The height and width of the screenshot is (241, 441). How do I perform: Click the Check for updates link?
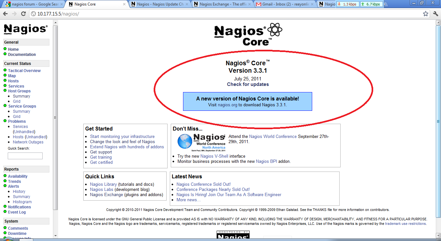click(x=248, y=84)
